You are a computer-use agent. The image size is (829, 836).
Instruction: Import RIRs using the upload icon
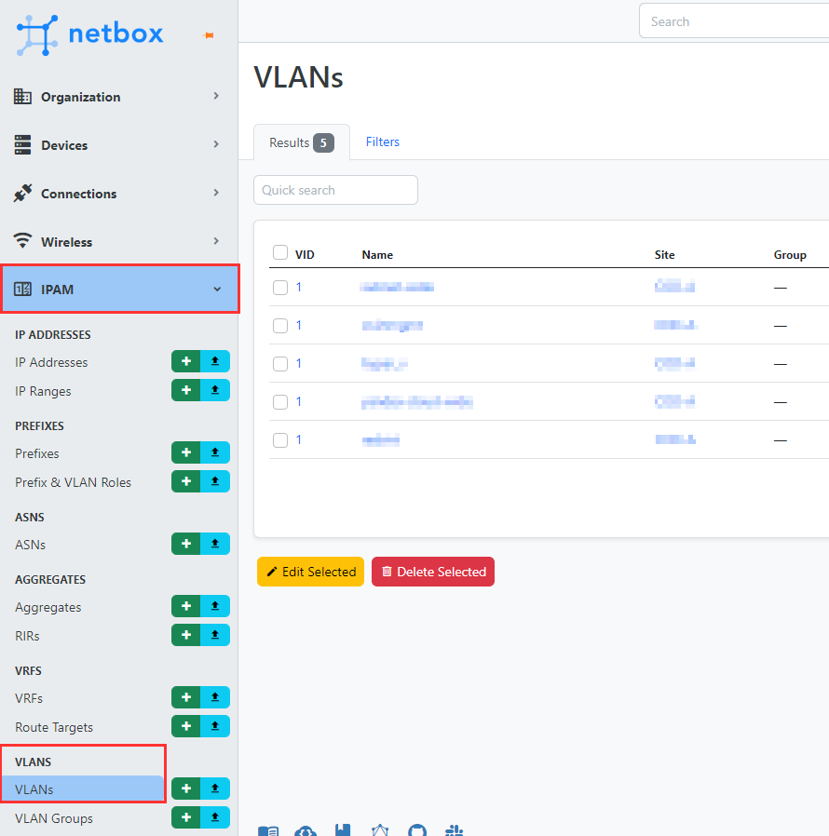point(215,635)
